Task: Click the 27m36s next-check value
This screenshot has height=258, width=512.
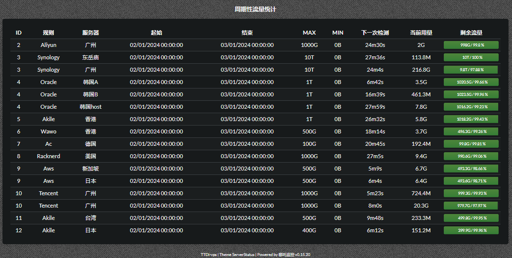Action: tap(375, 57)
